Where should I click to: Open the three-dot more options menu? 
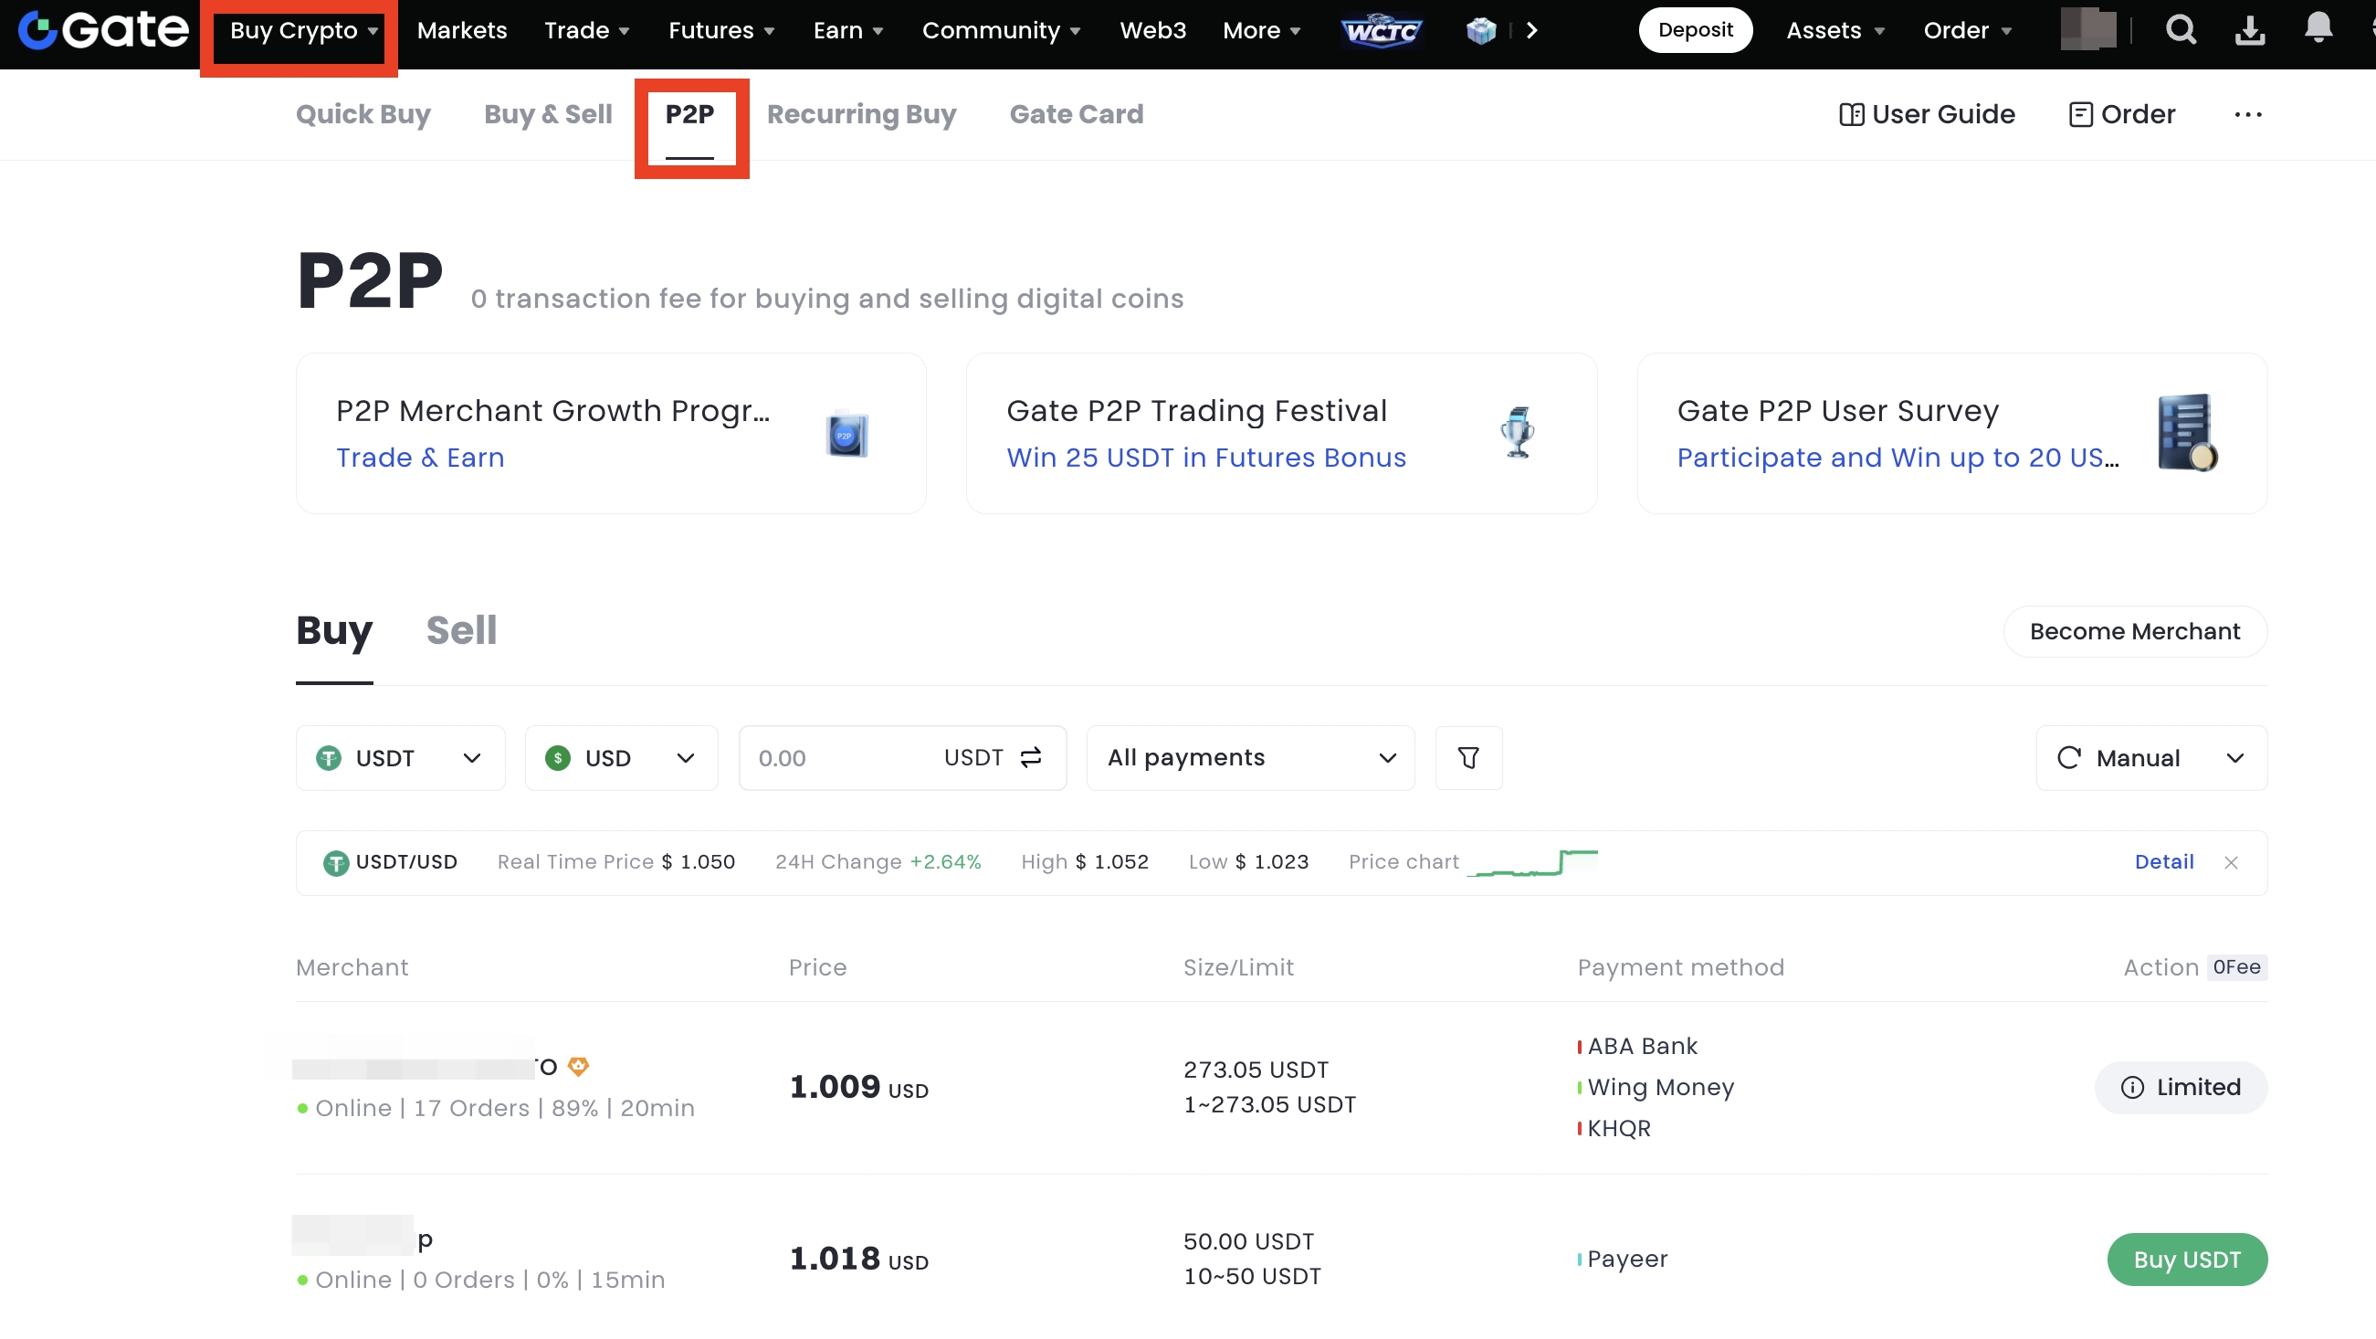tap(2248, 114)
